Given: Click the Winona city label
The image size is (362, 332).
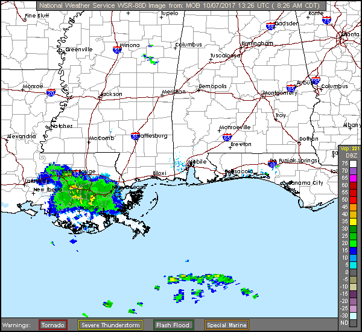Looking at the screenshot, I should tap(130, 45).
